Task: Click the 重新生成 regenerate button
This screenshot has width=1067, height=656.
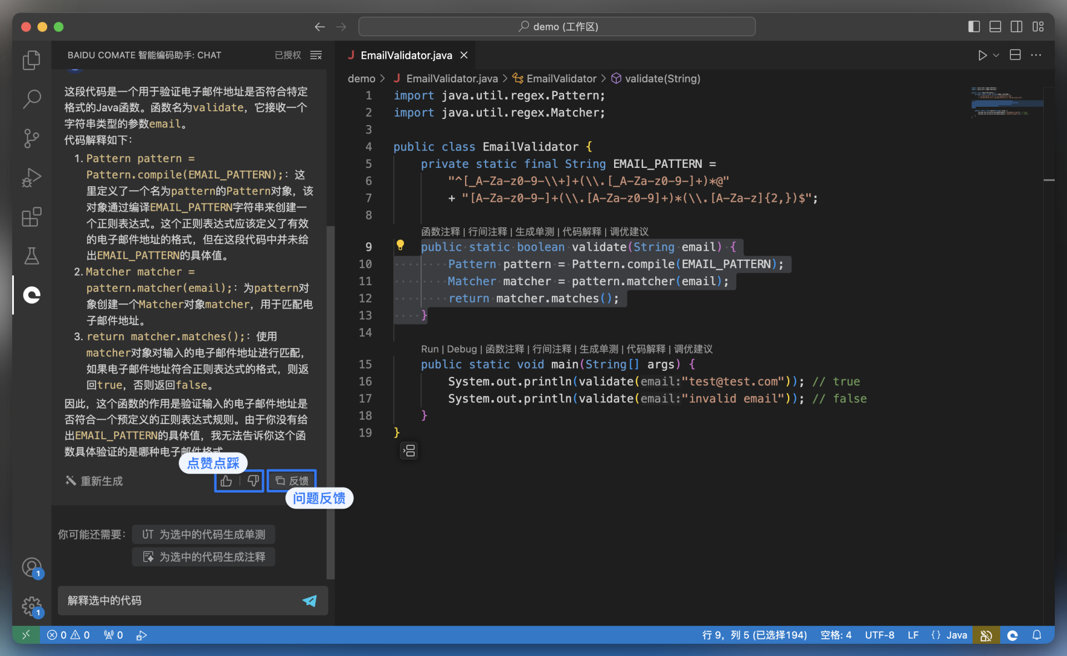Action: tap(94, 481)
